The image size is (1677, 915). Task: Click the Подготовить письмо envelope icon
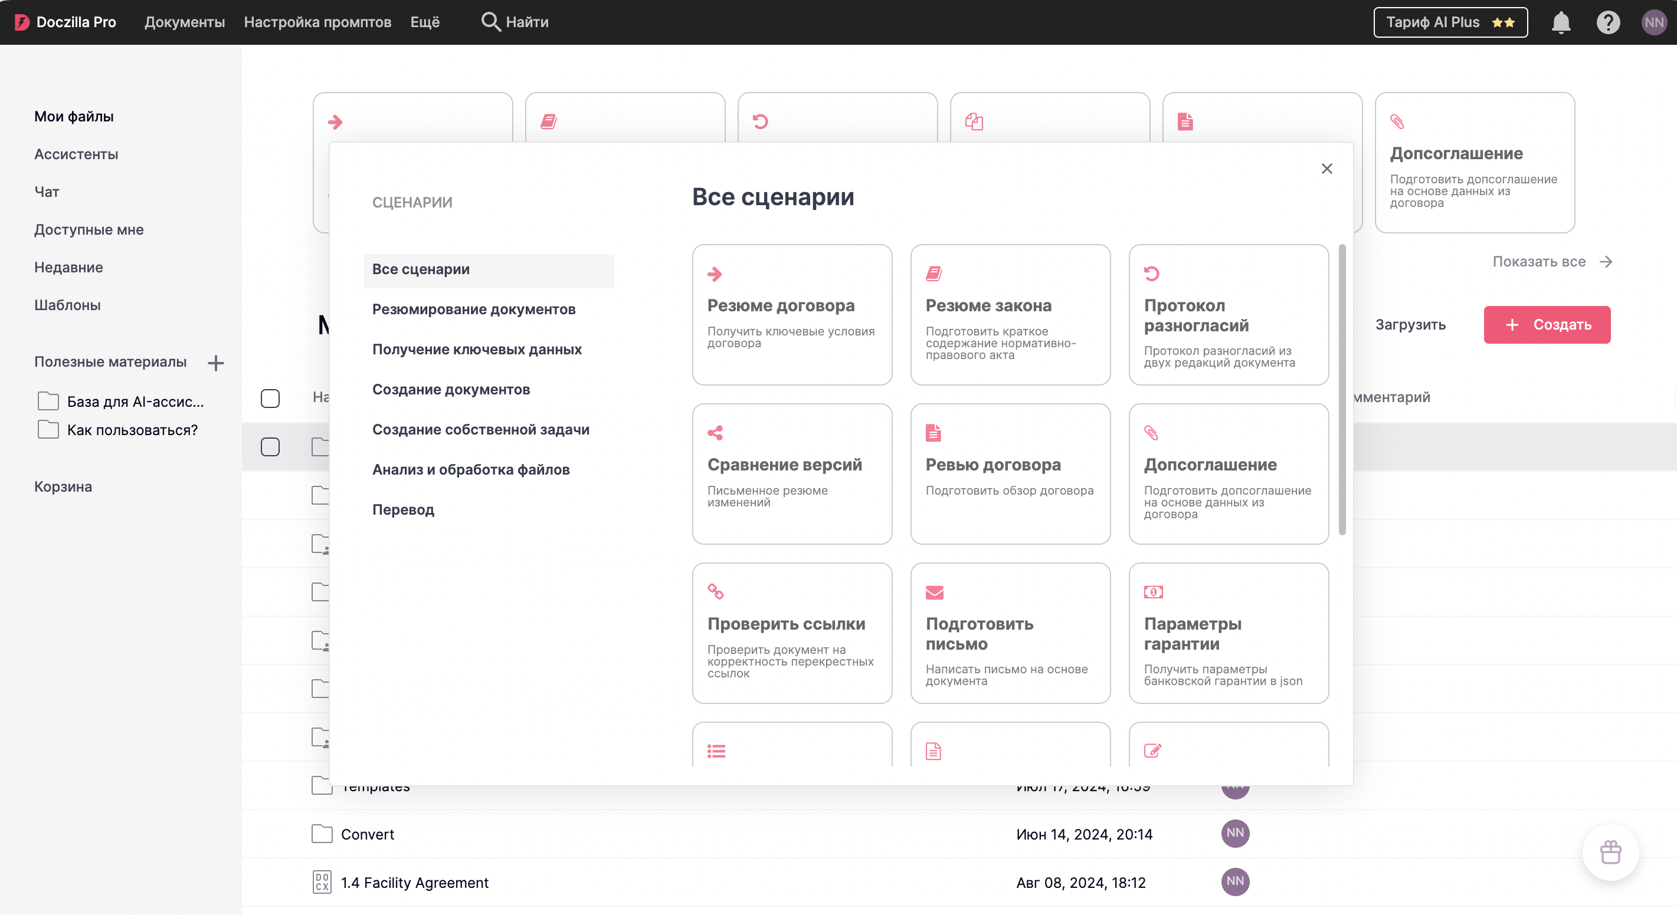click(x=934, y=592)
